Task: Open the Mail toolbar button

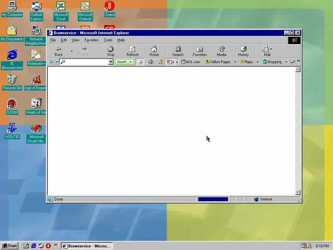Action: pos(265,51)
